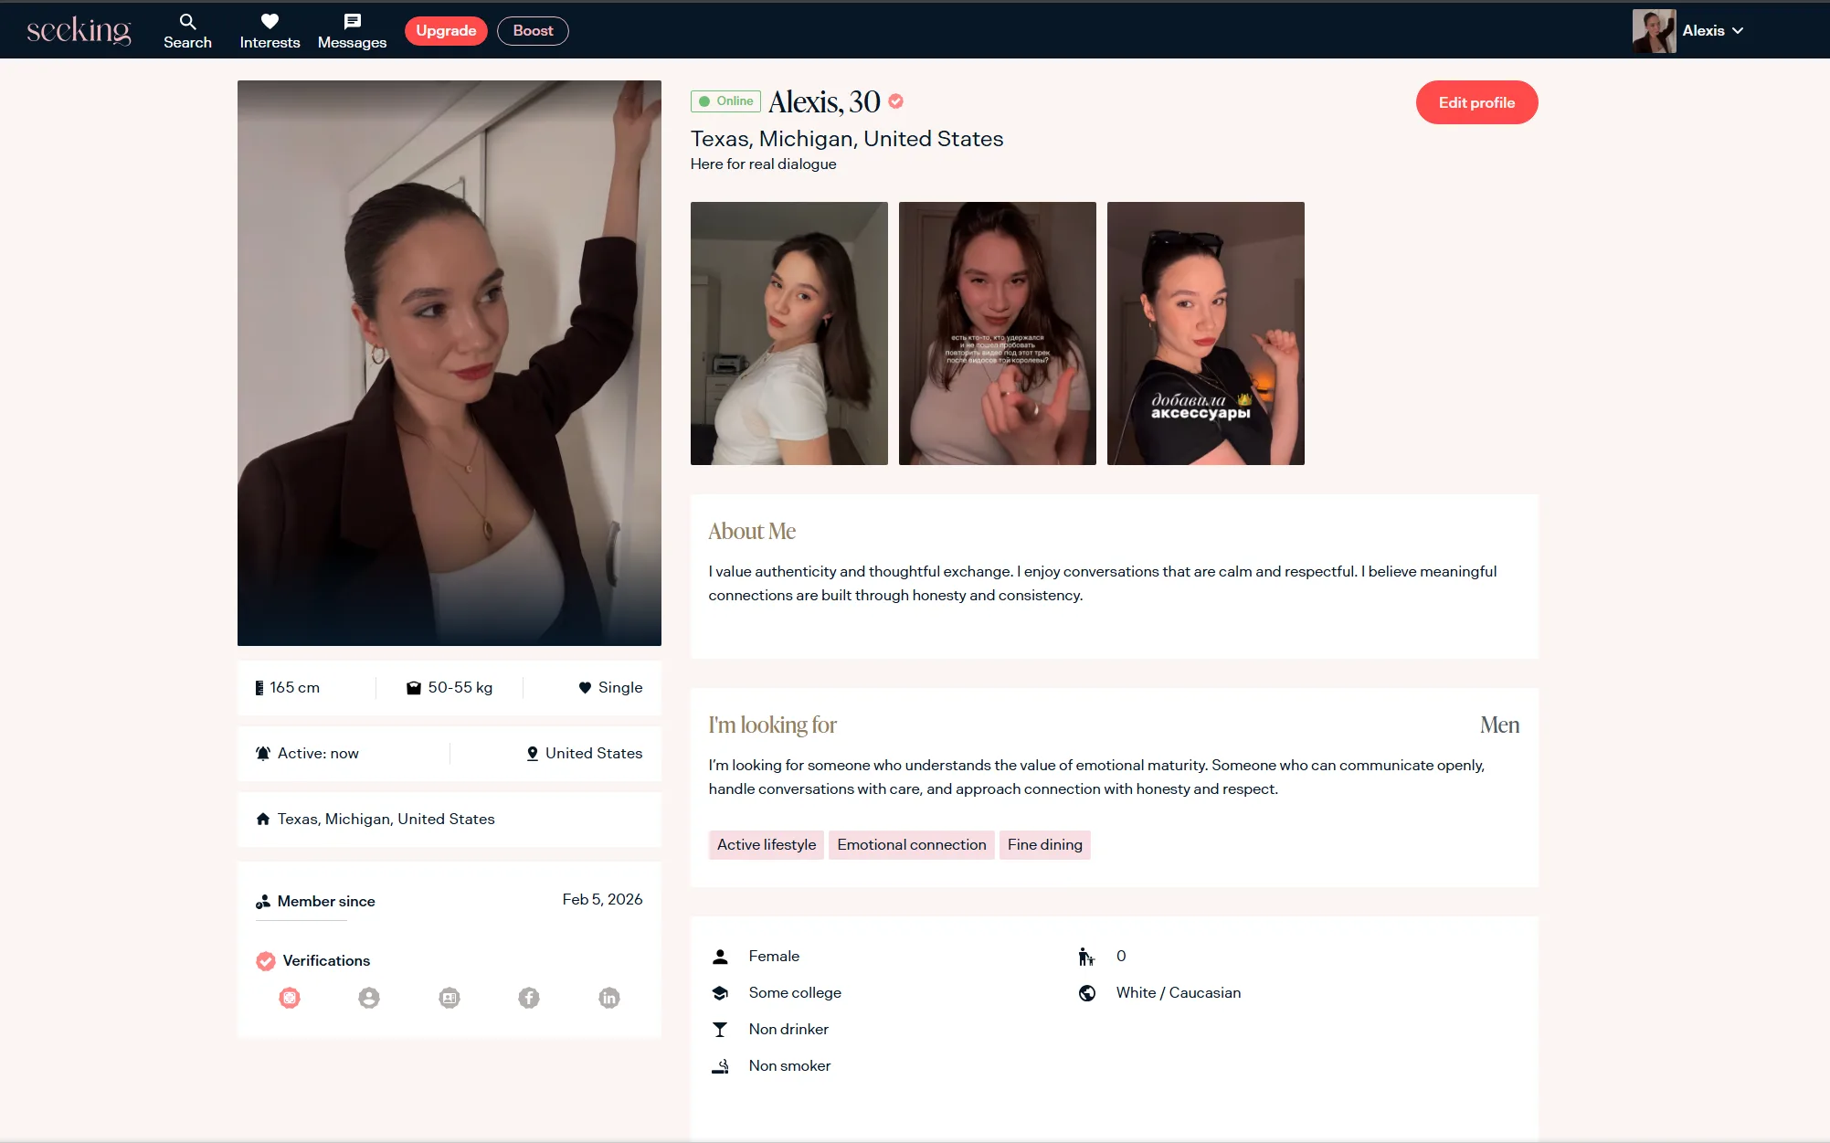Click the Facebook verification badge
This screenshot has height=1143, width=1830.
point(529,998)
